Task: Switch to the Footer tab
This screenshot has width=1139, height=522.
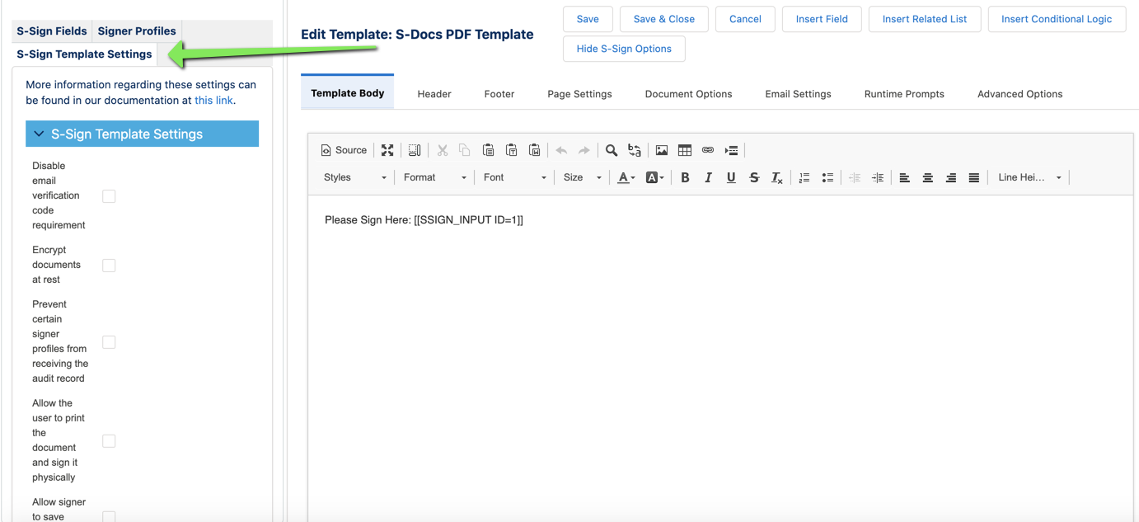Action: pos(499,94)
